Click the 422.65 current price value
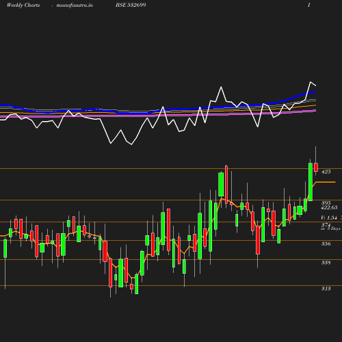 coord(329,207)
